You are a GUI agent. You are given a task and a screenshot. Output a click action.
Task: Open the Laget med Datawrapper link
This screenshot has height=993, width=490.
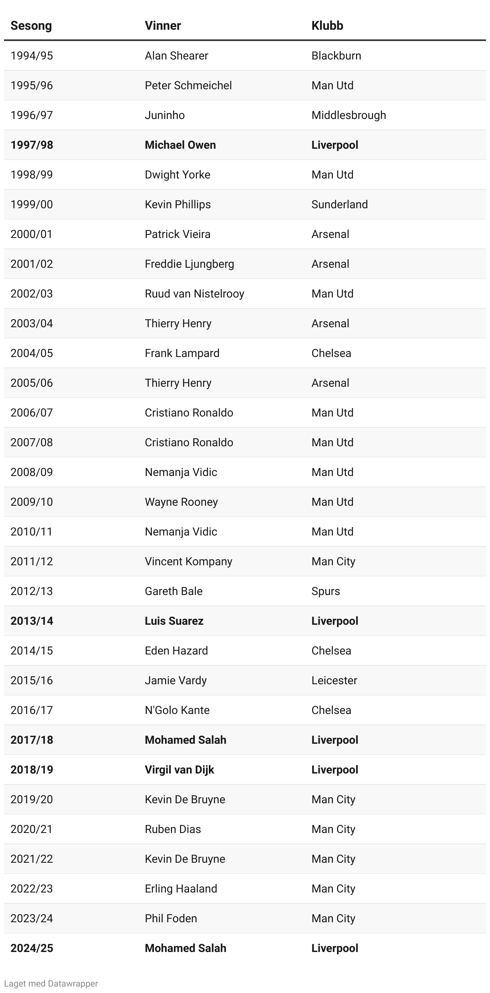point(51,983)
